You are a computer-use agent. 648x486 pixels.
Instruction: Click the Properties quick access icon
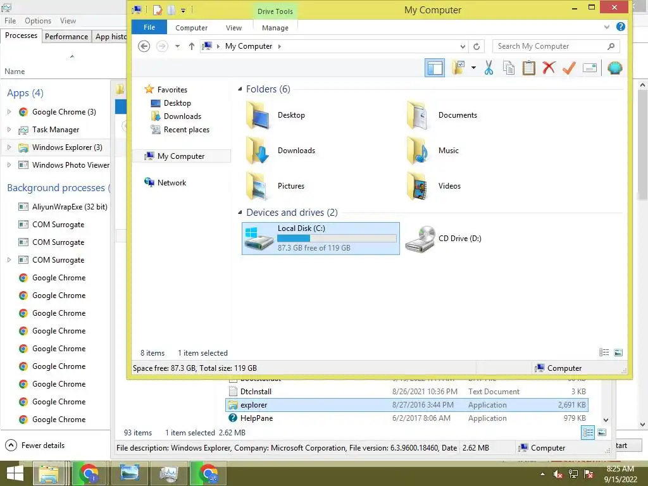coord(158,10)
